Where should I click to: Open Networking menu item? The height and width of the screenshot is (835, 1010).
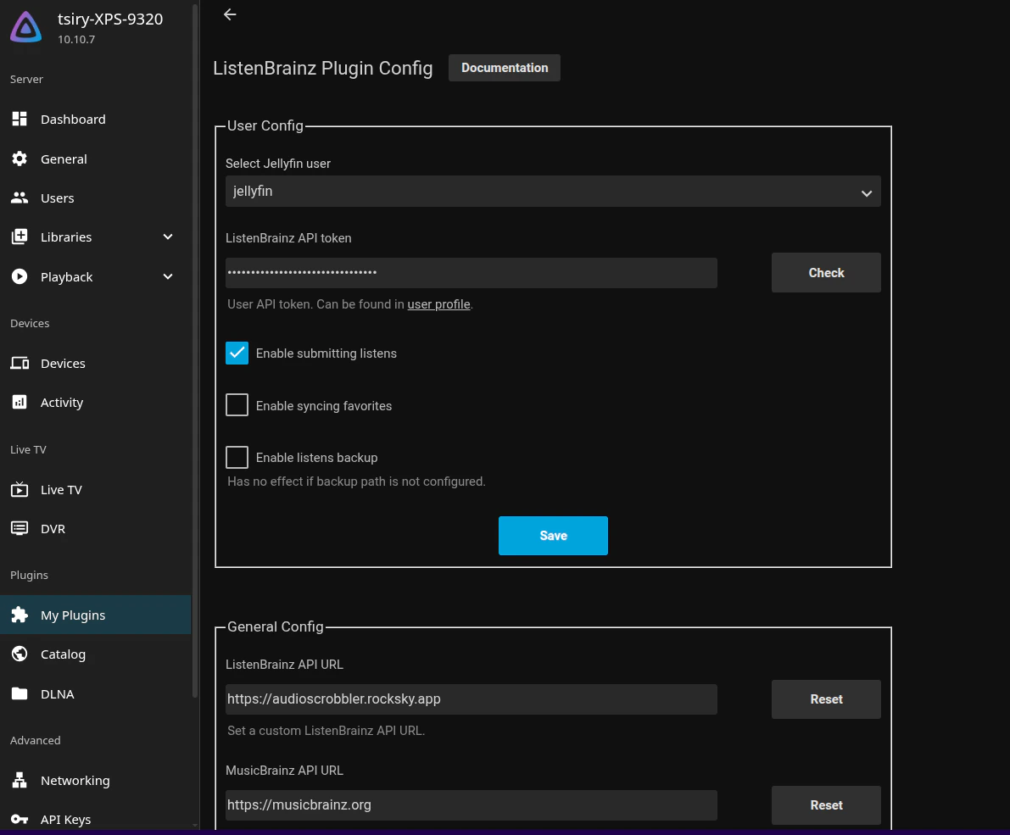click(95, 780)
